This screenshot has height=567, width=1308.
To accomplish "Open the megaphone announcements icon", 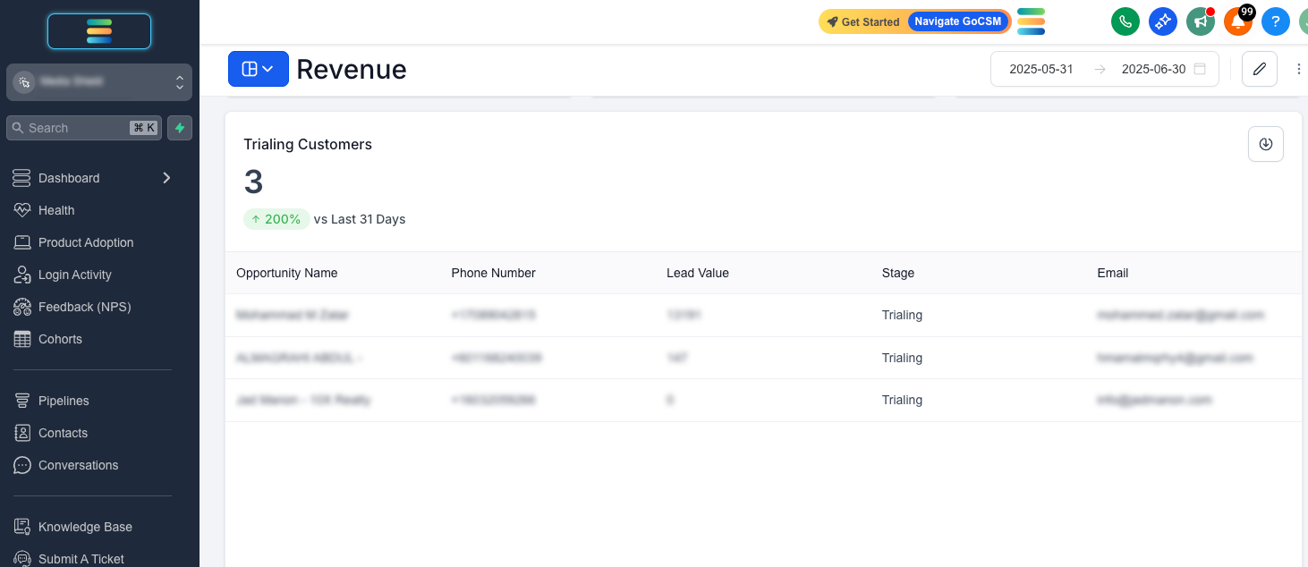I will [1200, 21].
